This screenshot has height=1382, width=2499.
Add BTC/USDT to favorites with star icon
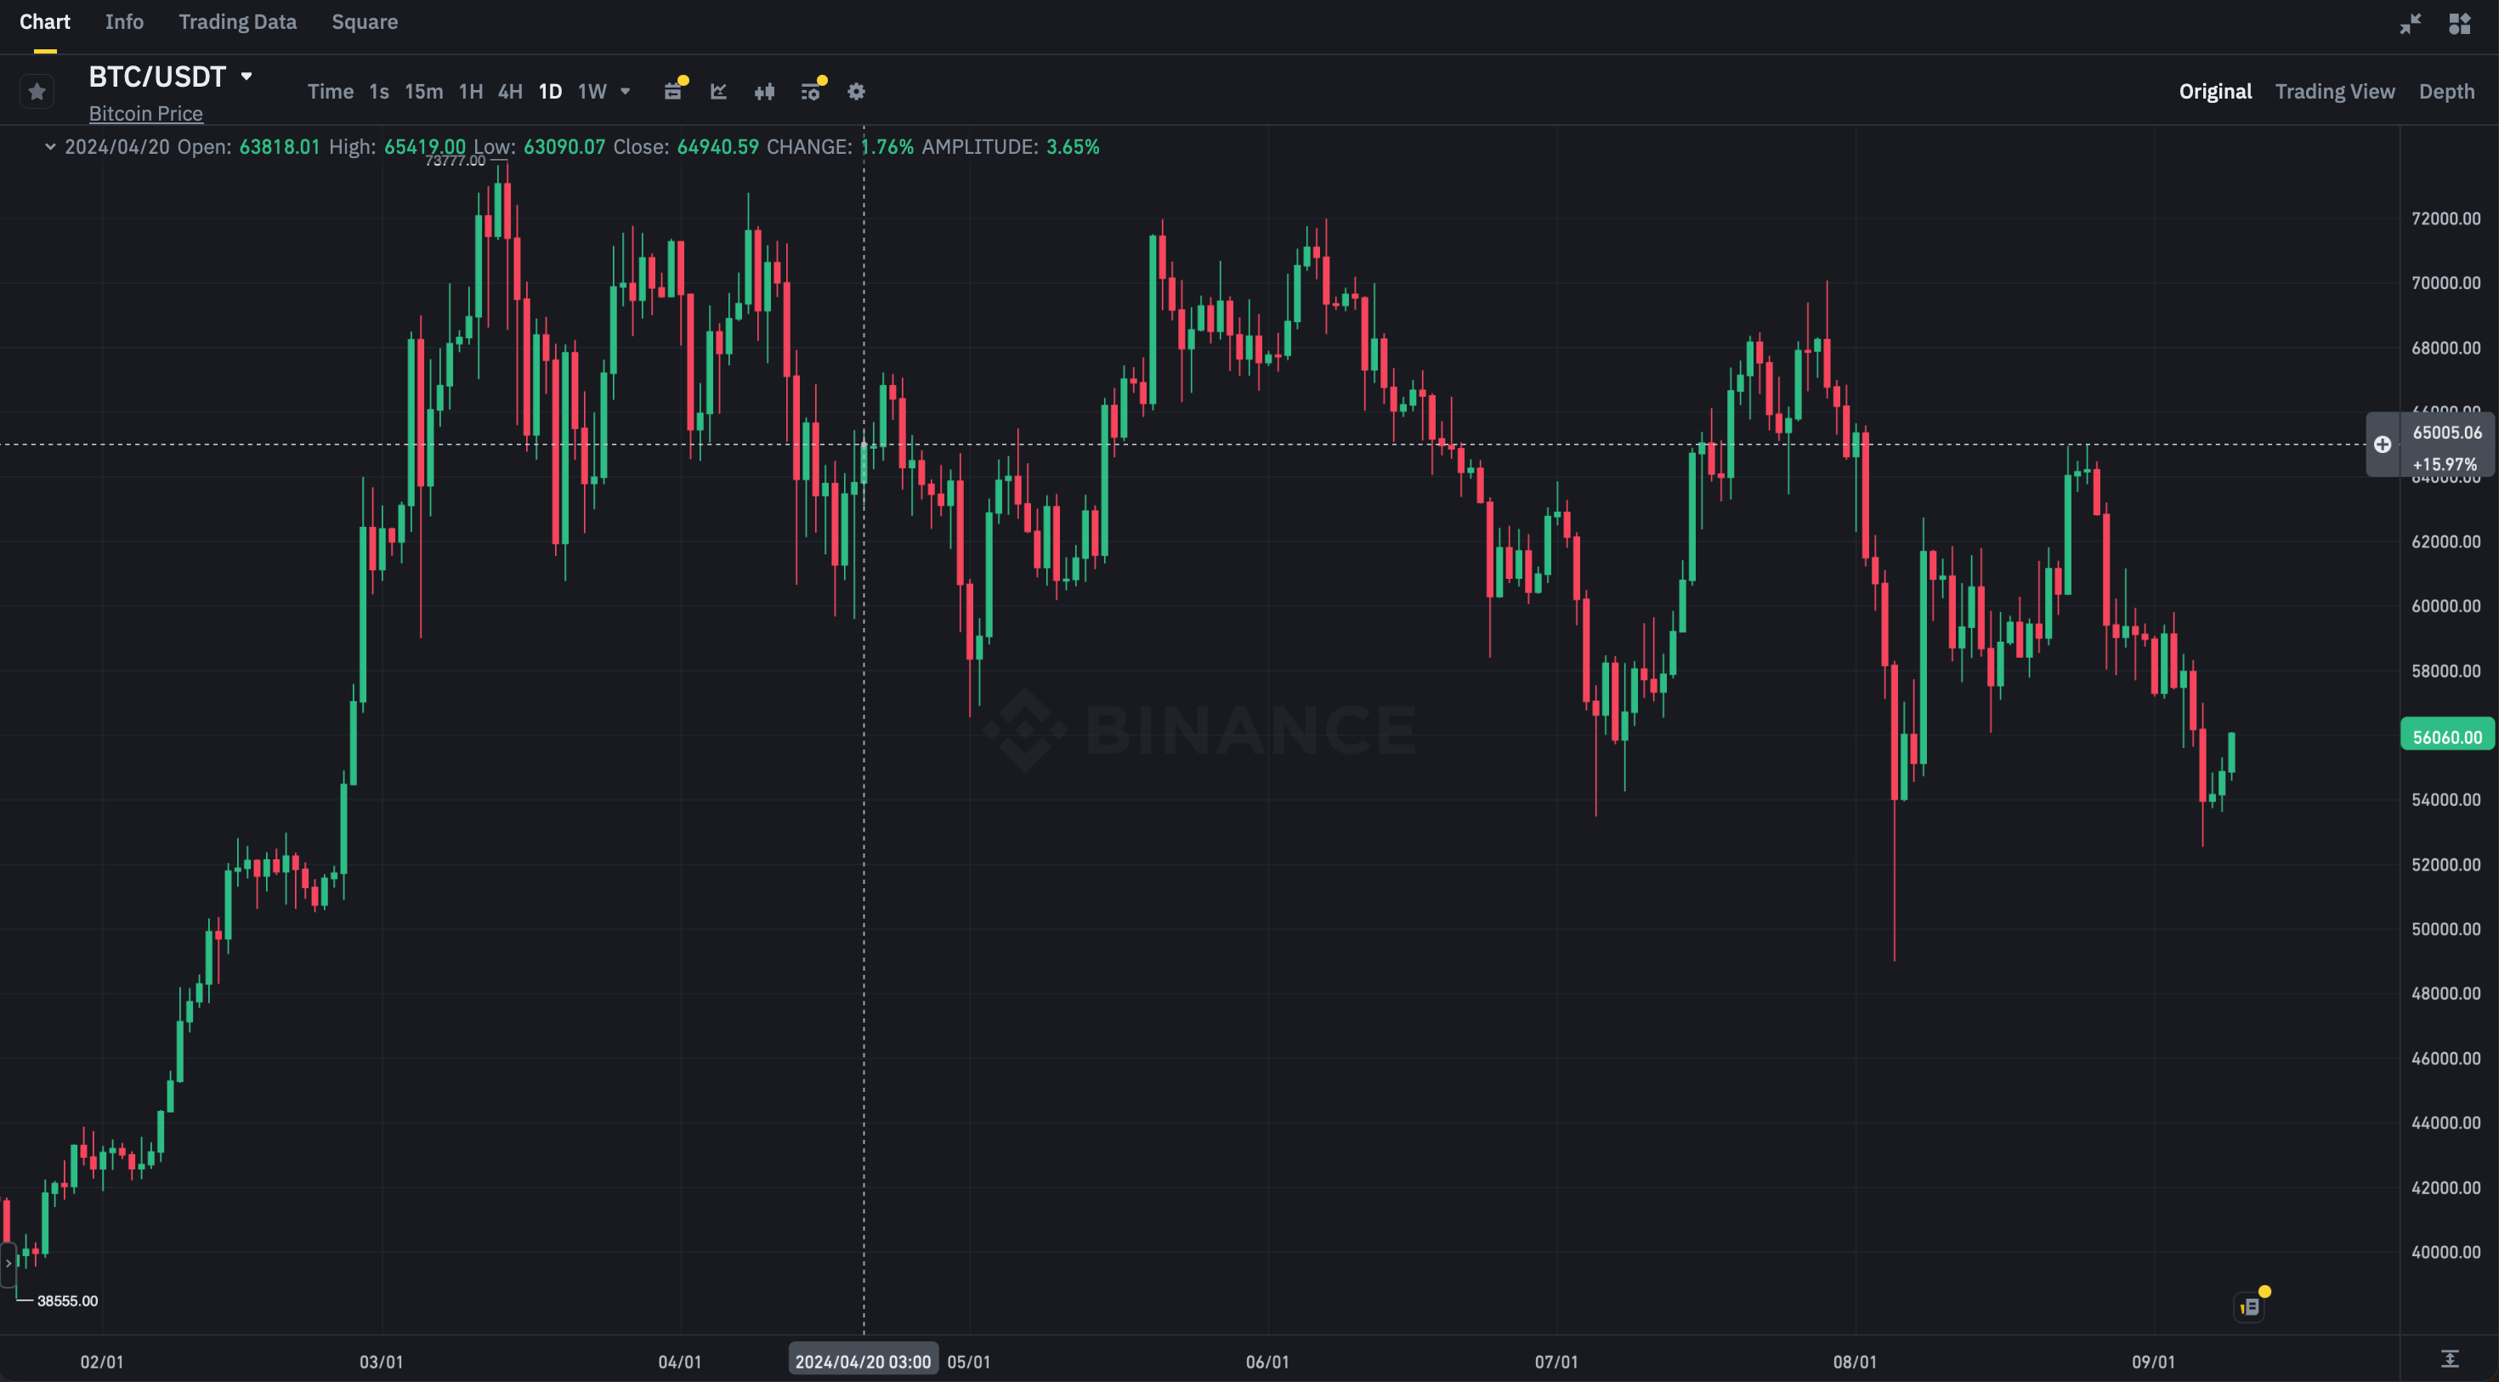click(x=37, y=91)
